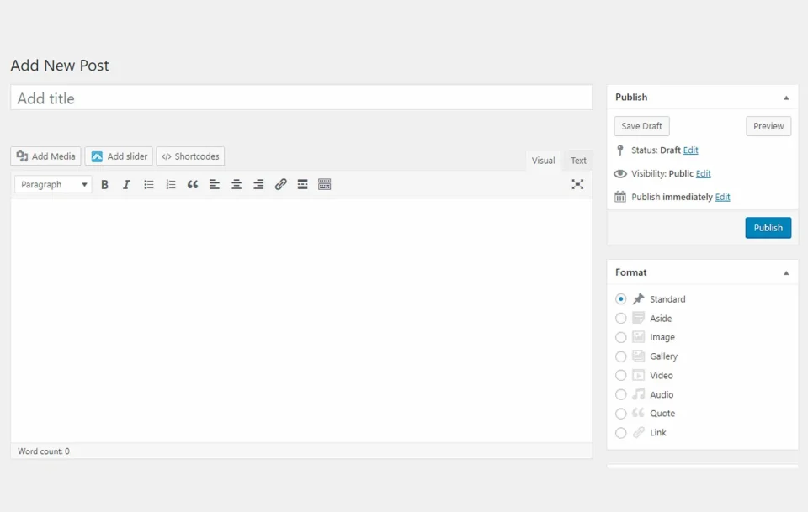
Task: Insert a bulleted list
Action: pos(149,185)
